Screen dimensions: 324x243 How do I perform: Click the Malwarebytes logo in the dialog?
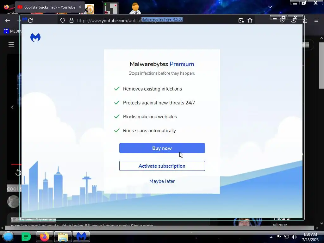pyautogui.click(x=35, y=38)
